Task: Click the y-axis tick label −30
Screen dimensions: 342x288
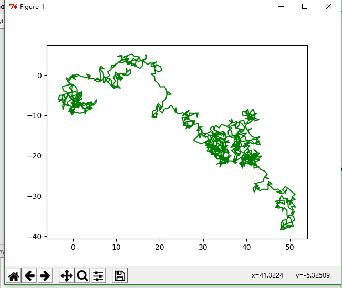Action: point(35,196)
